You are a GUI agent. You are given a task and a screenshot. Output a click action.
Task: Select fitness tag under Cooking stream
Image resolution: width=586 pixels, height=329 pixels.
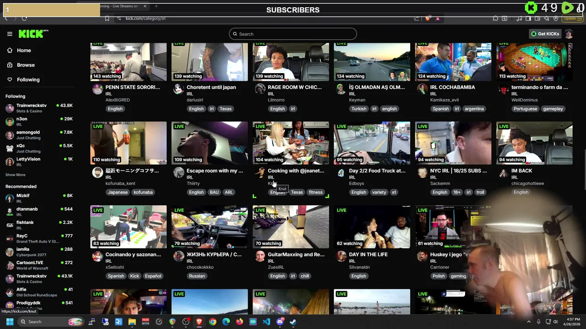(x=315, y=192)
